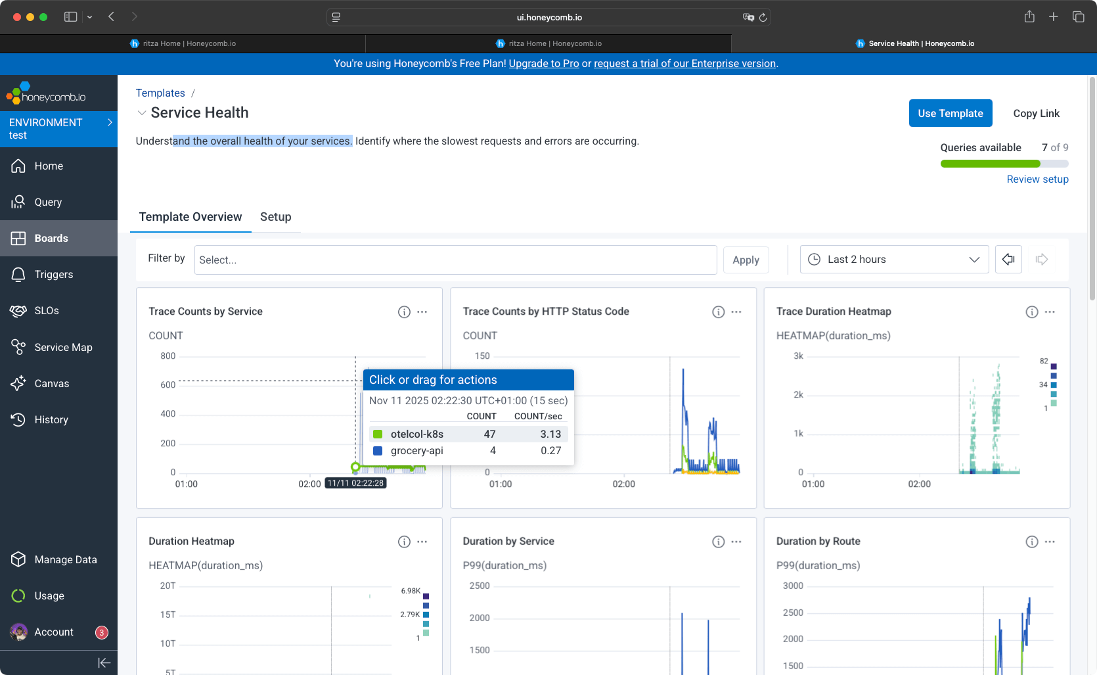Open Manage Data settings
Image resolution: width=1097 pixels, height=675 pixels.
66,559
